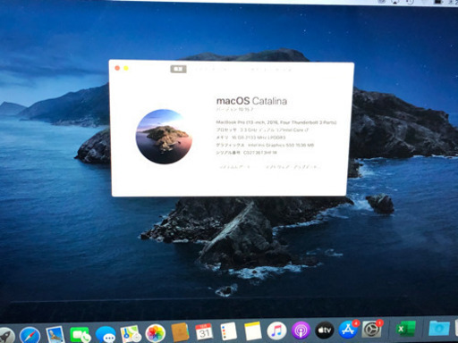
Task: Click the 3.3 GHz Intel Core i7 line
Action: pyautogui.click(x=262, y=130)
